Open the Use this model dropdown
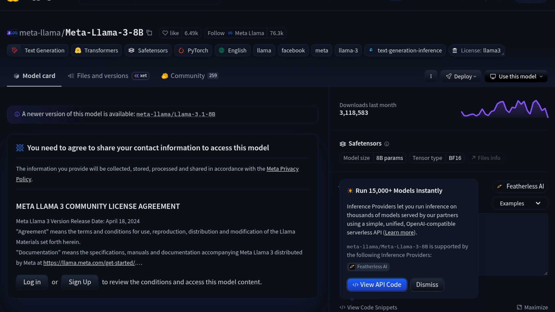 click(516, 76)
